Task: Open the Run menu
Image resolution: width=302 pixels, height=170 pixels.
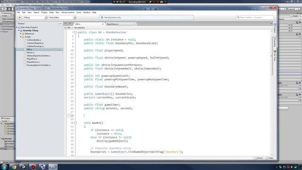Action: pos(58,12)
